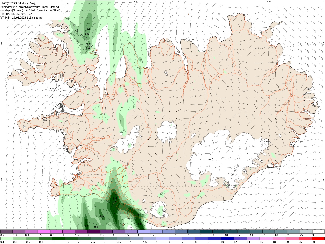Select lower legend red-pink swatch between 25 and 30
This screenshot has height=244, width=325.
[305, 239]
